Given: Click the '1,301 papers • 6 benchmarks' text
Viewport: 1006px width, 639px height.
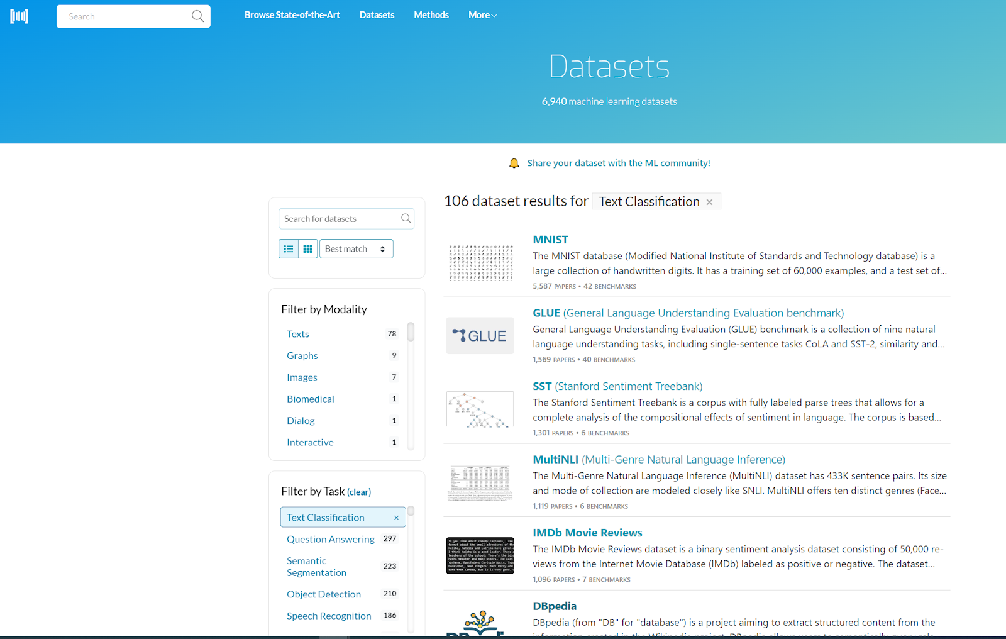Looking at the screenshot, I should point(581,433).
